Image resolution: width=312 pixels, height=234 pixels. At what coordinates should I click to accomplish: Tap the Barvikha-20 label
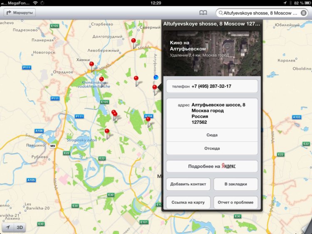pyautogui.click(x=38, y=208)
